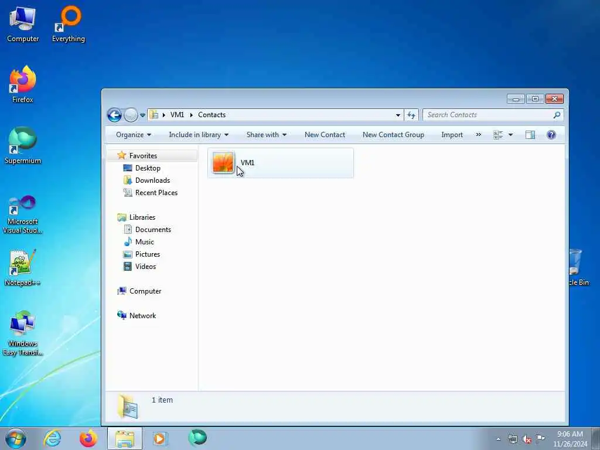Click the VM1 contact name label
Image resolution: width=600 pixels, height=450 pixels.
pos(248,163)
